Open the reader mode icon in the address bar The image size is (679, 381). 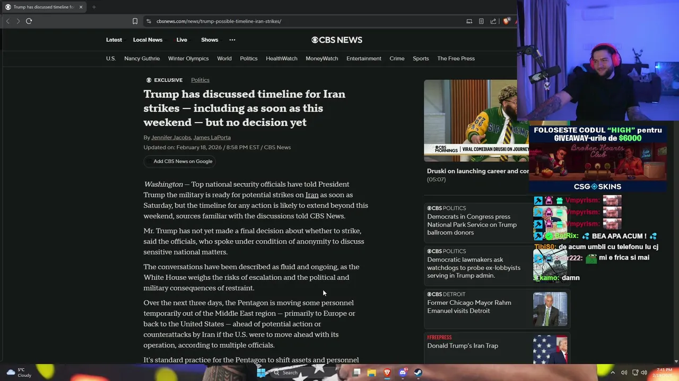coord(481,21)
